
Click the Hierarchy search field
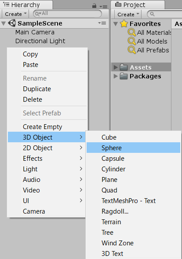click(x=67, y=14)
